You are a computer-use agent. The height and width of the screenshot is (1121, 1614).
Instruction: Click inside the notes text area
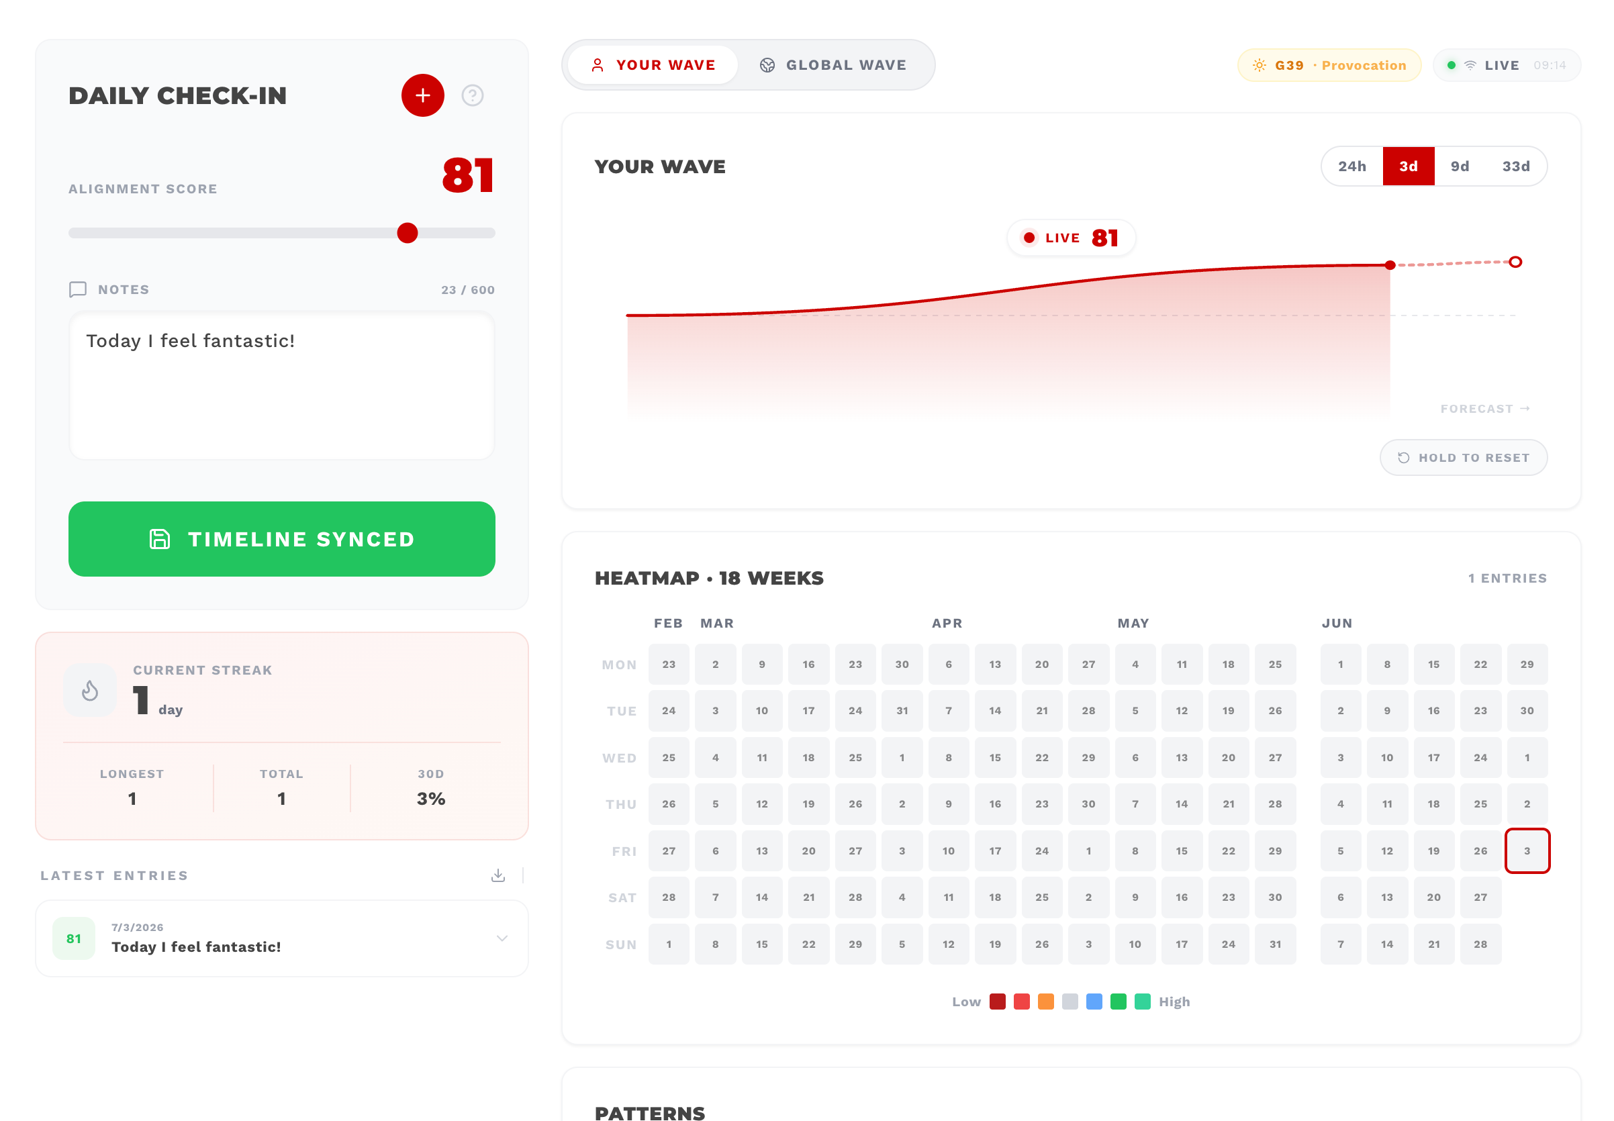click(x=281, y=385)
